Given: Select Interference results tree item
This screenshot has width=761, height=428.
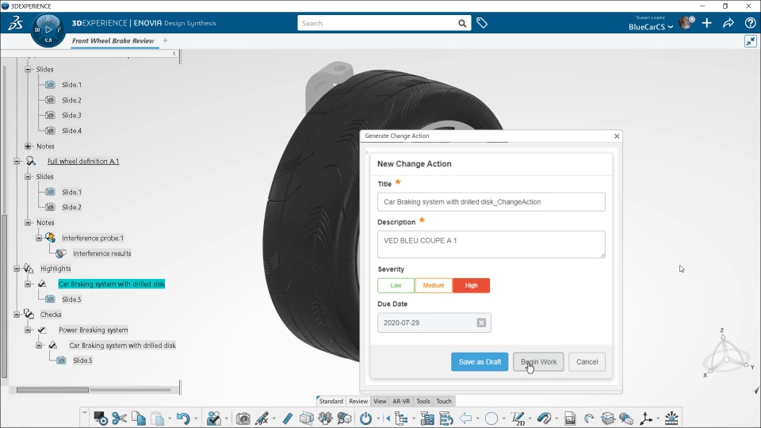Looking at the screenshot, I should coord(102,254).
